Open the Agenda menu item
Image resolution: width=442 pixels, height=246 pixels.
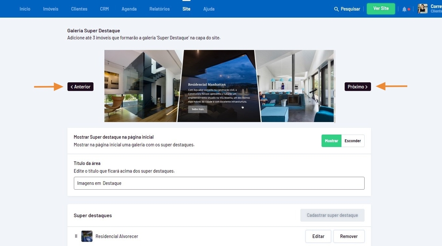click(x=129, y=9)
